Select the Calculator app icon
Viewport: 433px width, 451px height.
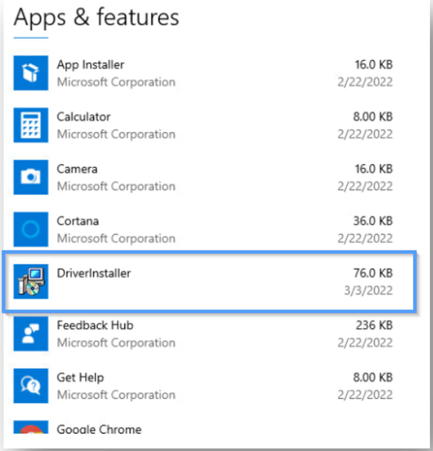[x=31, y=125]
